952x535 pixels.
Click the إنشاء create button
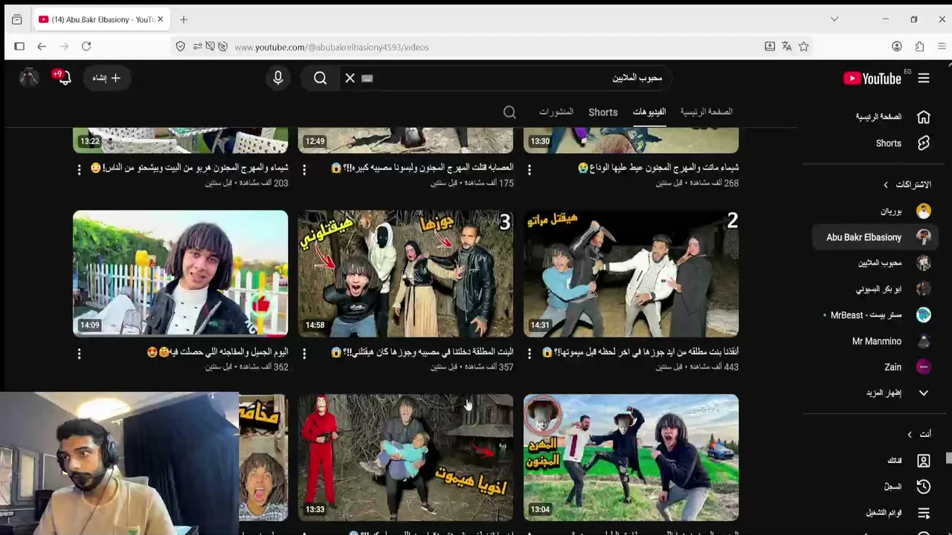(106, 78)
